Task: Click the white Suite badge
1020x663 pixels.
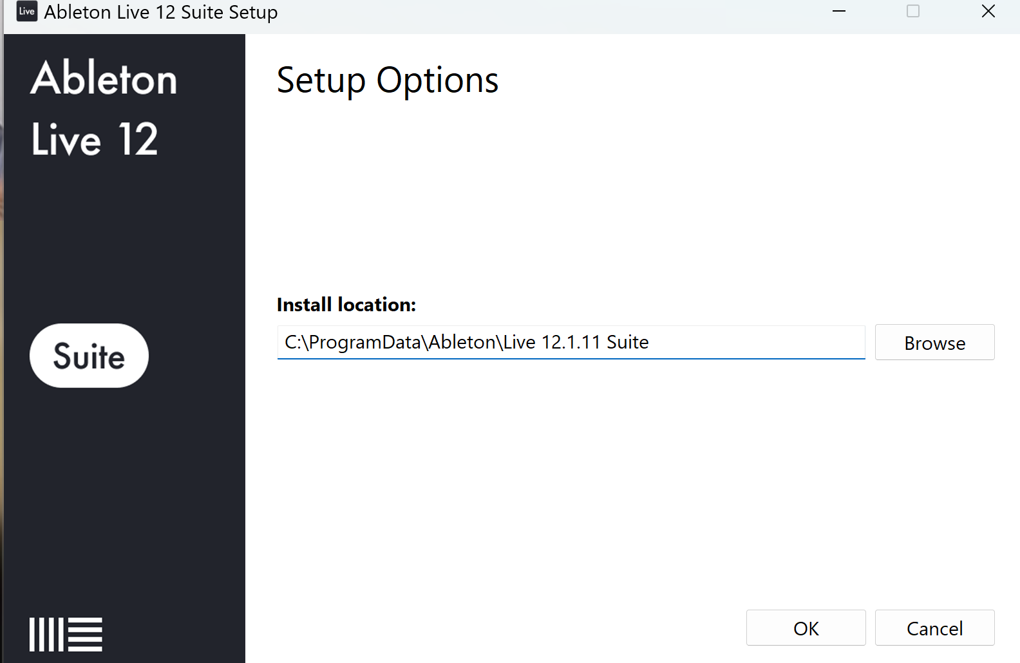Action: pyautogui.click(x=89, y=356)
